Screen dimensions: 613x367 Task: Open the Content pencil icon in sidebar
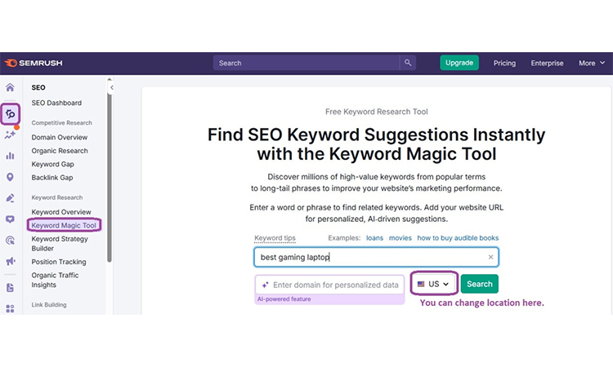pos(10,198)
